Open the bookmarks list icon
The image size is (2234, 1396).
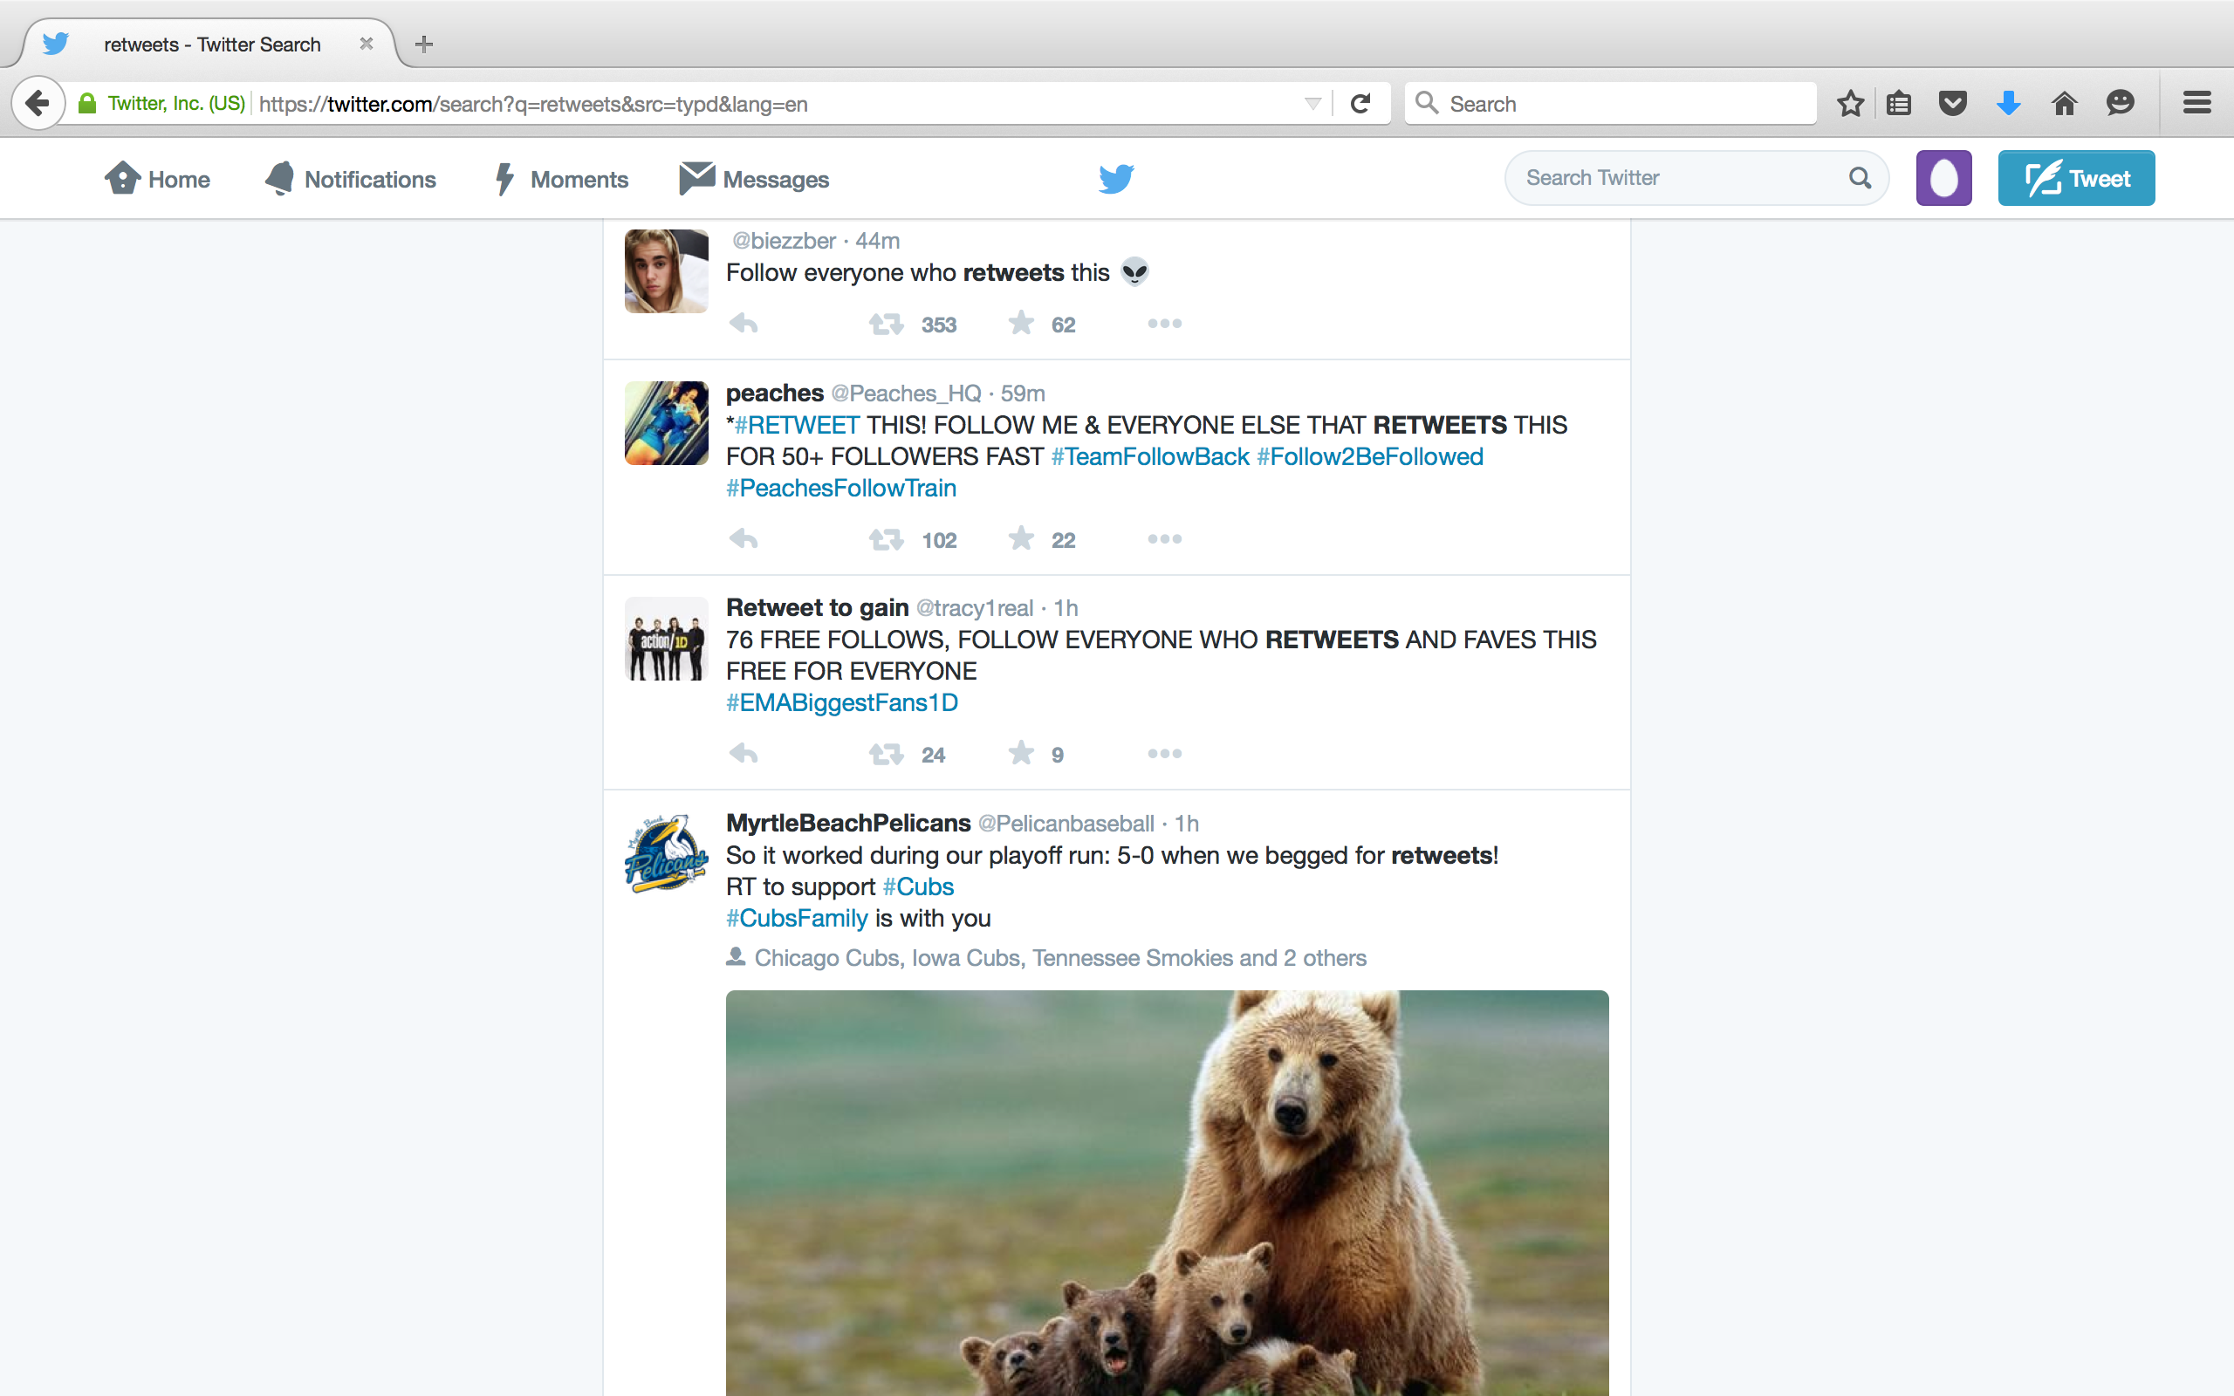click(1899, 104)
